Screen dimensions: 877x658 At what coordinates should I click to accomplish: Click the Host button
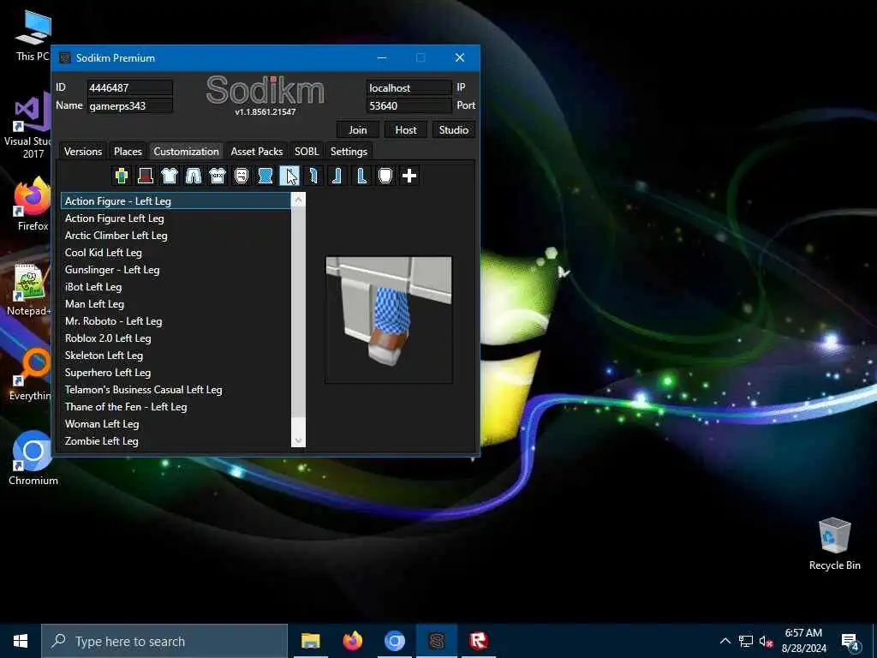pyautogui.click(x=406, y=130)
